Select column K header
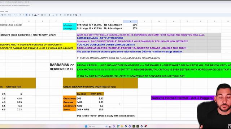 pos(130,21)
